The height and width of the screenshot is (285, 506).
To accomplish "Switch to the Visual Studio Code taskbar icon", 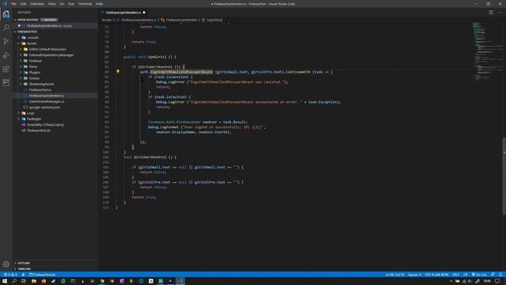I will click(180, 281).
